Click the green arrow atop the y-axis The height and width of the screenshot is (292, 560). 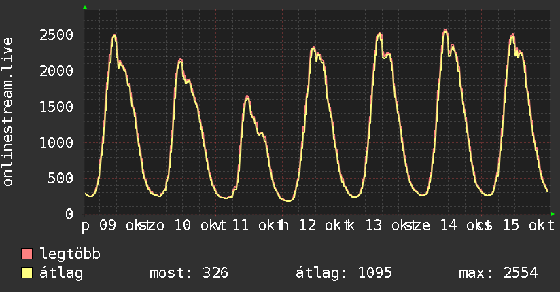[x=85, y=7]
